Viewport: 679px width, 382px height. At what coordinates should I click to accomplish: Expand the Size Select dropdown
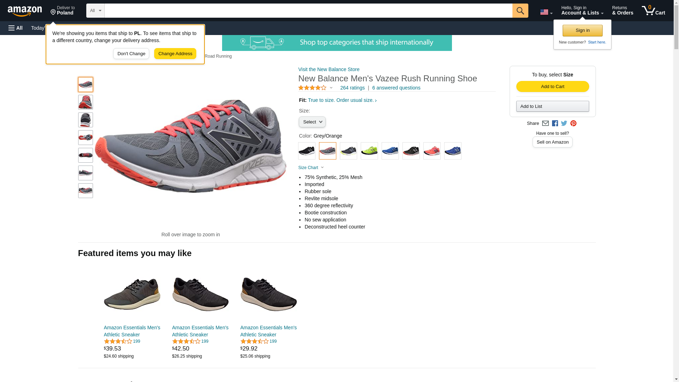[312, 122]
